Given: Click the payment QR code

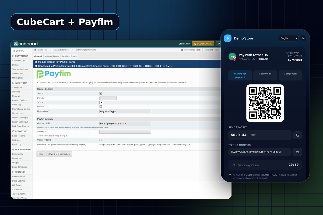Looking at the screenshot, I should (265, 103).
